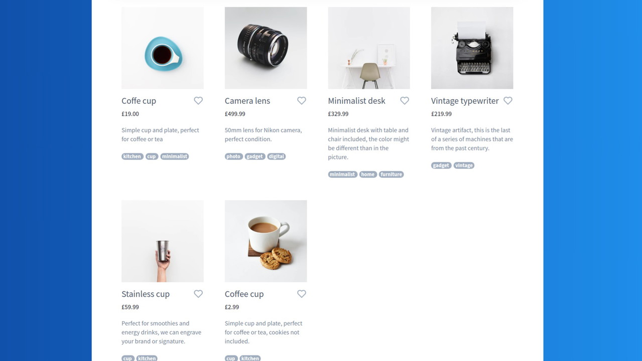642x361 pixels.
Task: Click the 'home' tag on Minimalist desk
Action: 368,174
